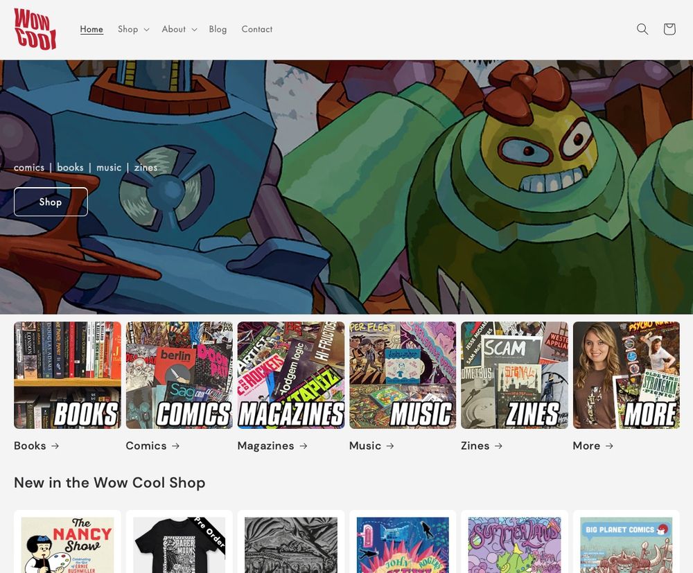The width and height of the screenshot is (693, 573).
Task: Open the More category thumbnail
Action: point(626,375)
